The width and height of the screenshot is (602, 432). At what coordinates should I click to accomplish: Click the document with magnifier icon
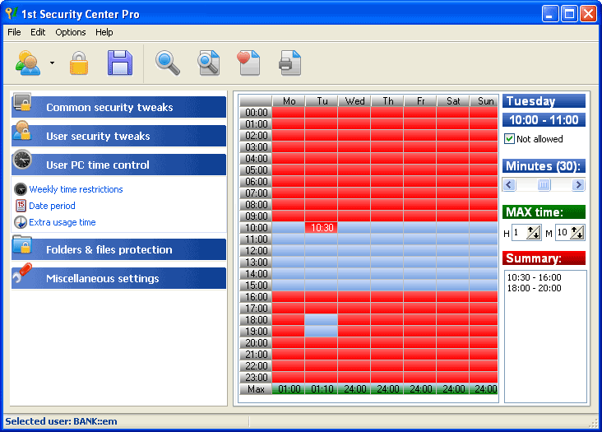208,63
